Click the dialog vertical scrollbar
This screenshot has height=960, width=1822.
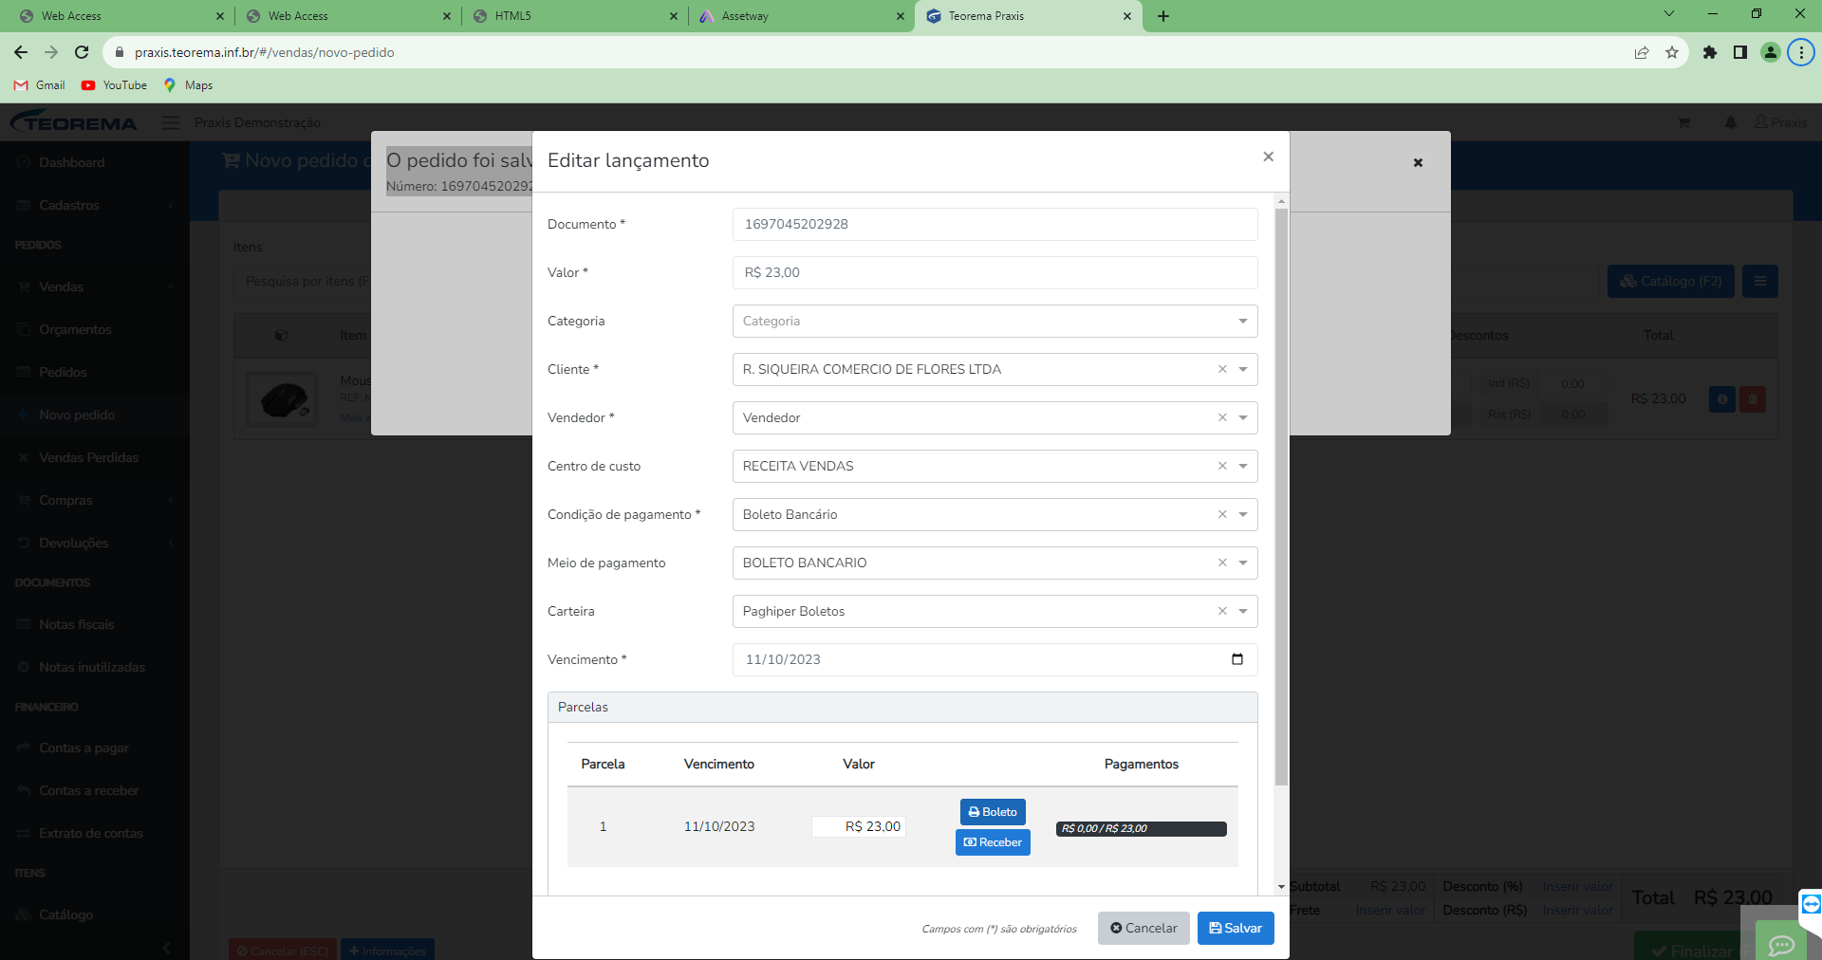1281,497
